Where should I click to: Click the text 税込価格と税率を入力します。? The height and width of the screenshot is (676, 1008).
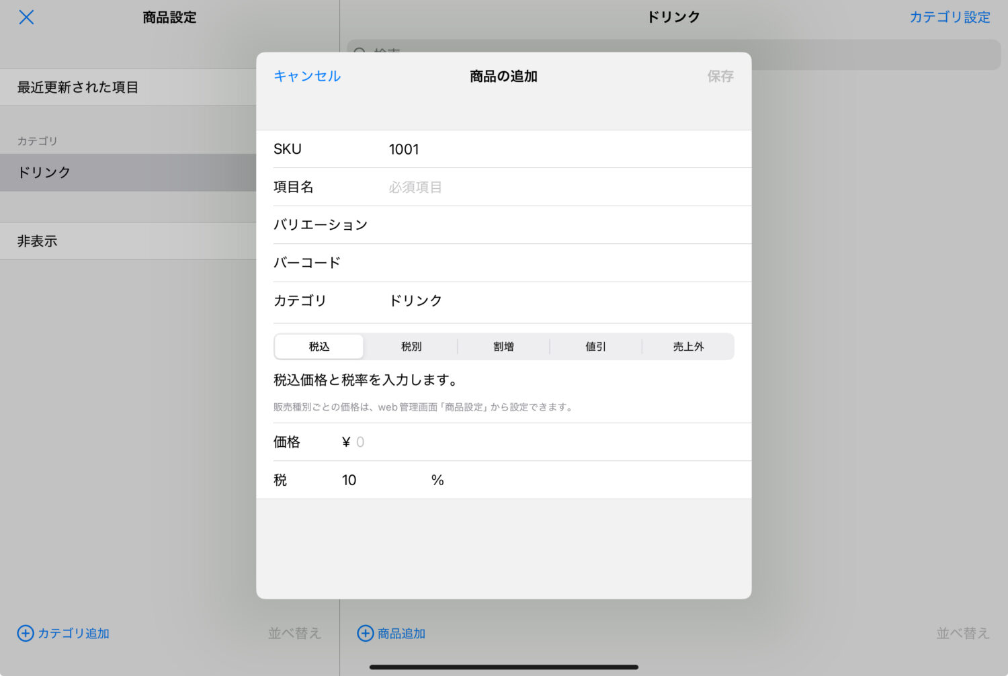367,380
